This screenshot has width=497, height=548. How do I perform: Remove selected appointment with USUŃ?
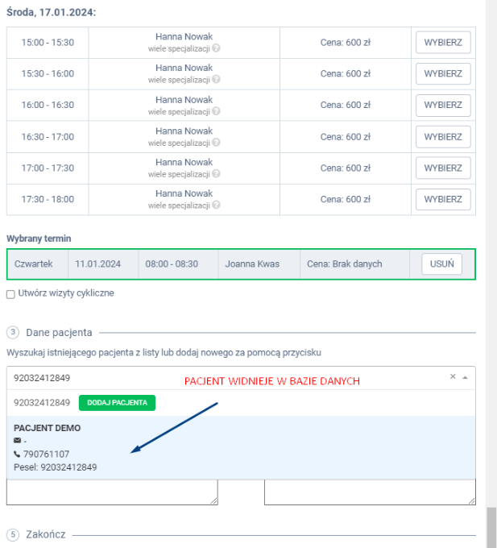click(441, 264)
